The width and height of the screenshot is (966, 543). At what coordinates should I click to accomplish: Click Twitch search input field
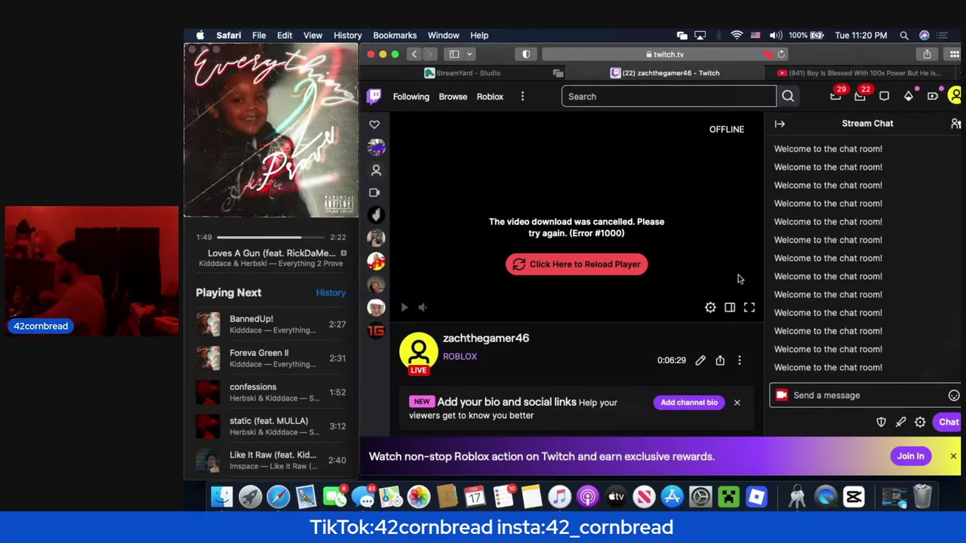(x=669, y=97)
